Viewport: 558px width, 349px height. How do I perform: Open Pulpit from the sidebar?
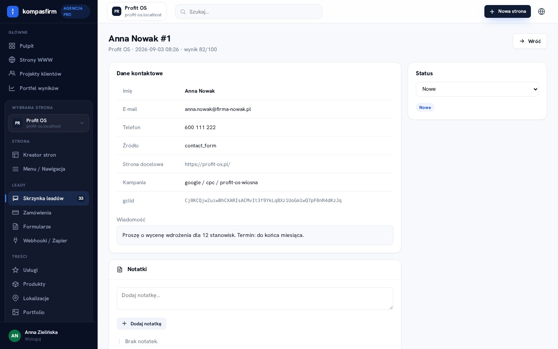(x=49, y=46)
